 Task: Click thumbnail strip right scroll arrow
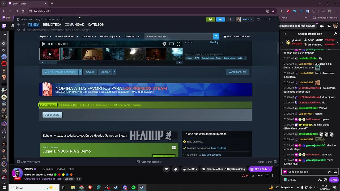click(179, 62)
